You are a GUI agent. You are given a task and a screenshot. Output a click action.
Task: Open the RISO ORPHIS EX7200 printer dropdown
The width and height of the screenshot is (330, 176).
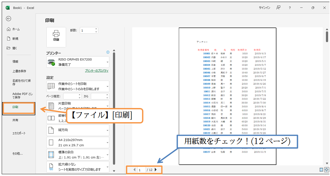click(x=78, y=62)
